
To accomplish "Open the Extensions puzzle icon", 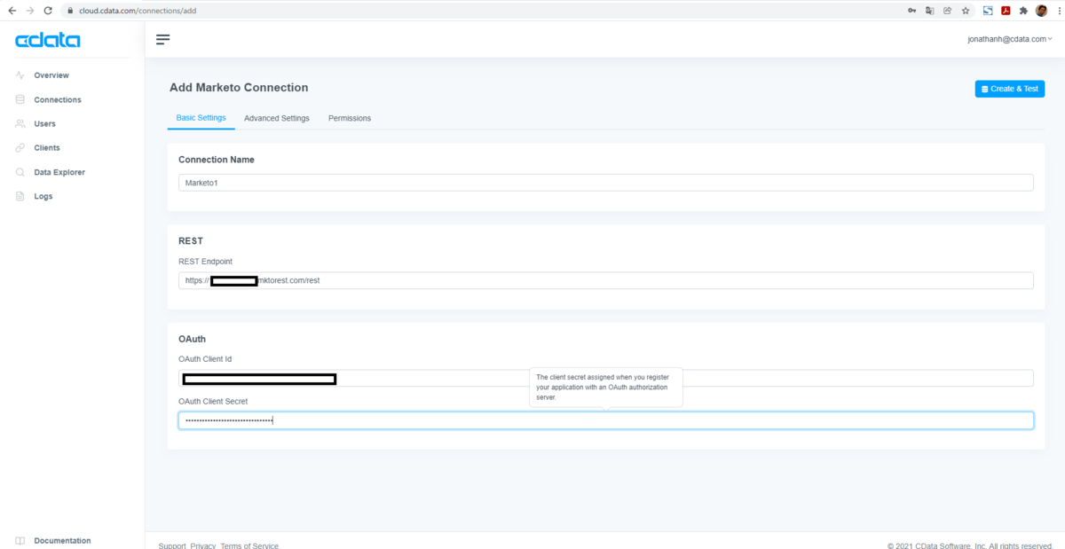I will [x=1023, y=11].
